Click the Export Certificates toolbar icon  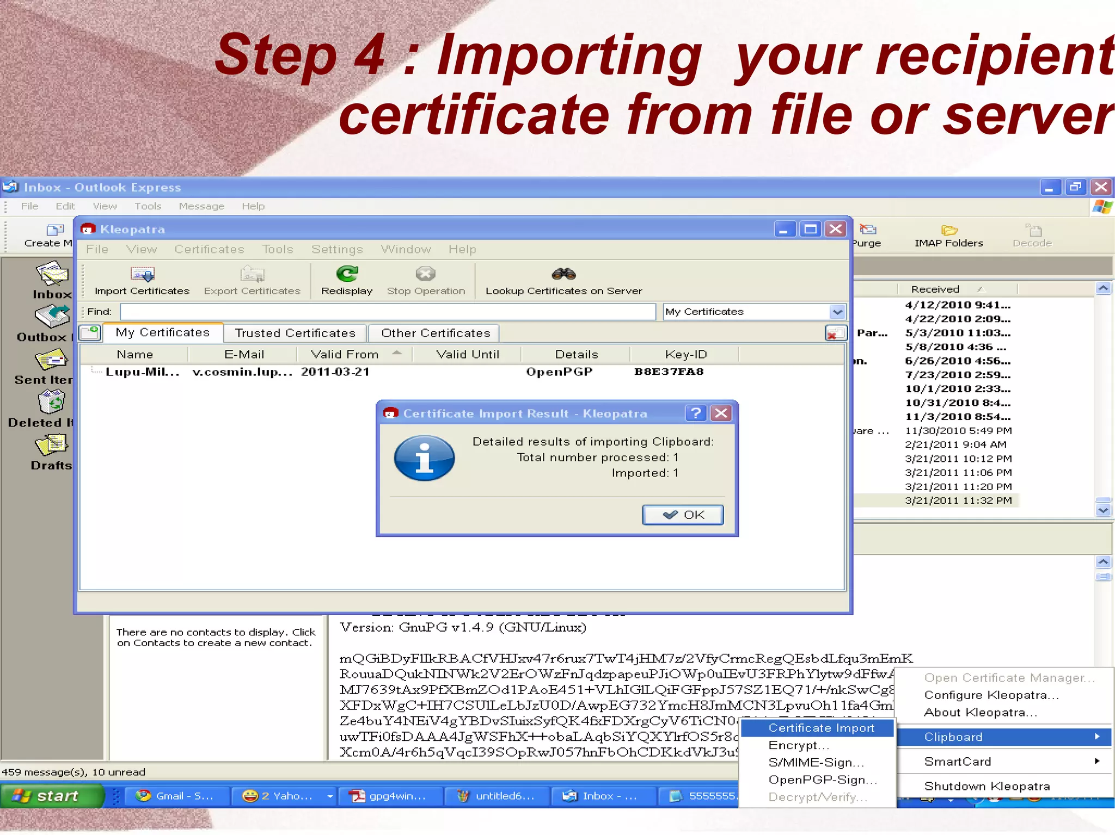(x=252, y=274)
